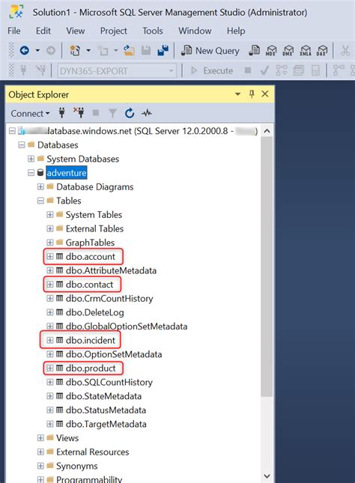Click the Object Explorer scroll down arrow

267,476
